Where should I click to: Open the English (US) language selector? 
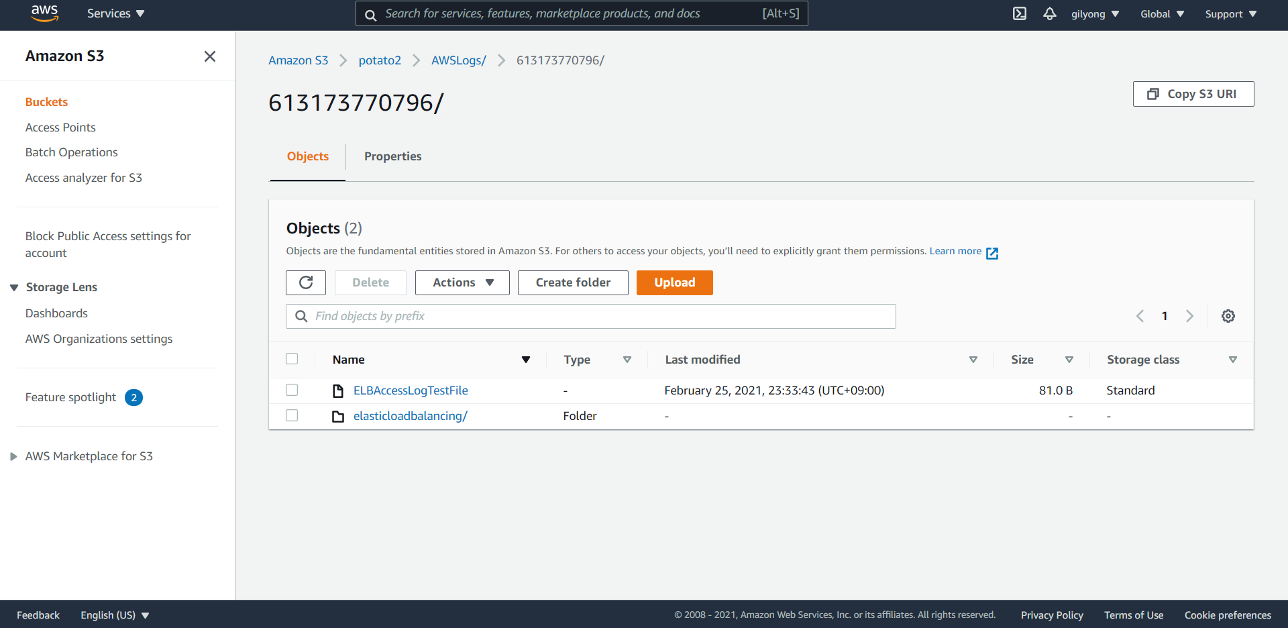115,615
